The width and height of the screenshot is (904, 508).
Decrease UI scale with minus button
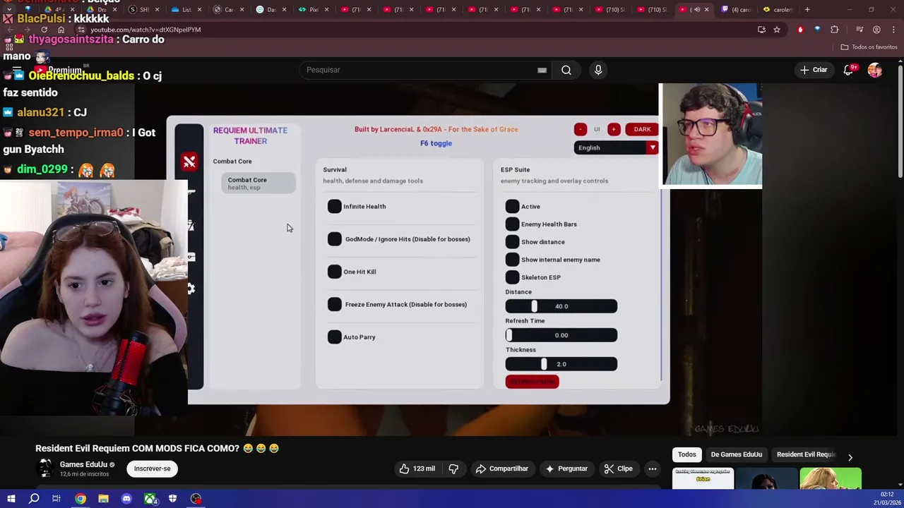pyautogui.click(x=581, y=129)
